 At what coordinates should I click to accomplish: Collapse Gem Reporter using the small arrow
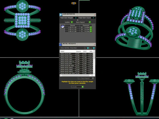(x=78, y=20)
